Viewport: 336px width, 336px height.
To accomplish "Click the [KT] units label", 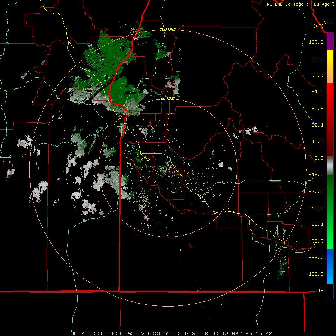I will click(318, 26).
